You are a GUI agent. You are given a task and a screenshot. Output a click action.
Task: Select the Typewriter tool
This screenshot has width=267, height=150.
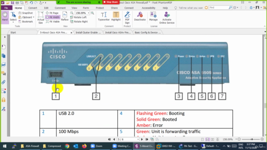[x=104, y=17]
